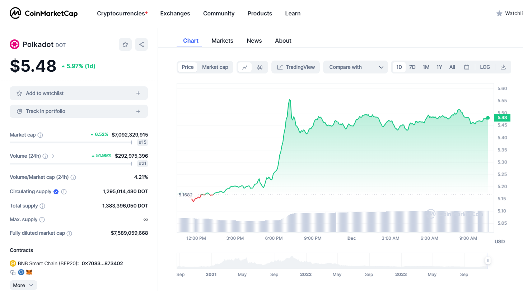This screenshot has width=523, height=291.
Task: Click the BNB contract address 0x7083...873402
Action: 102,263
